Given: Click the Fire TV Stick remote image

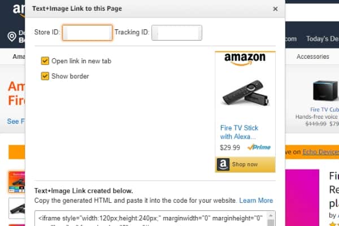Looking at the screenshot, I should [245, 93].
